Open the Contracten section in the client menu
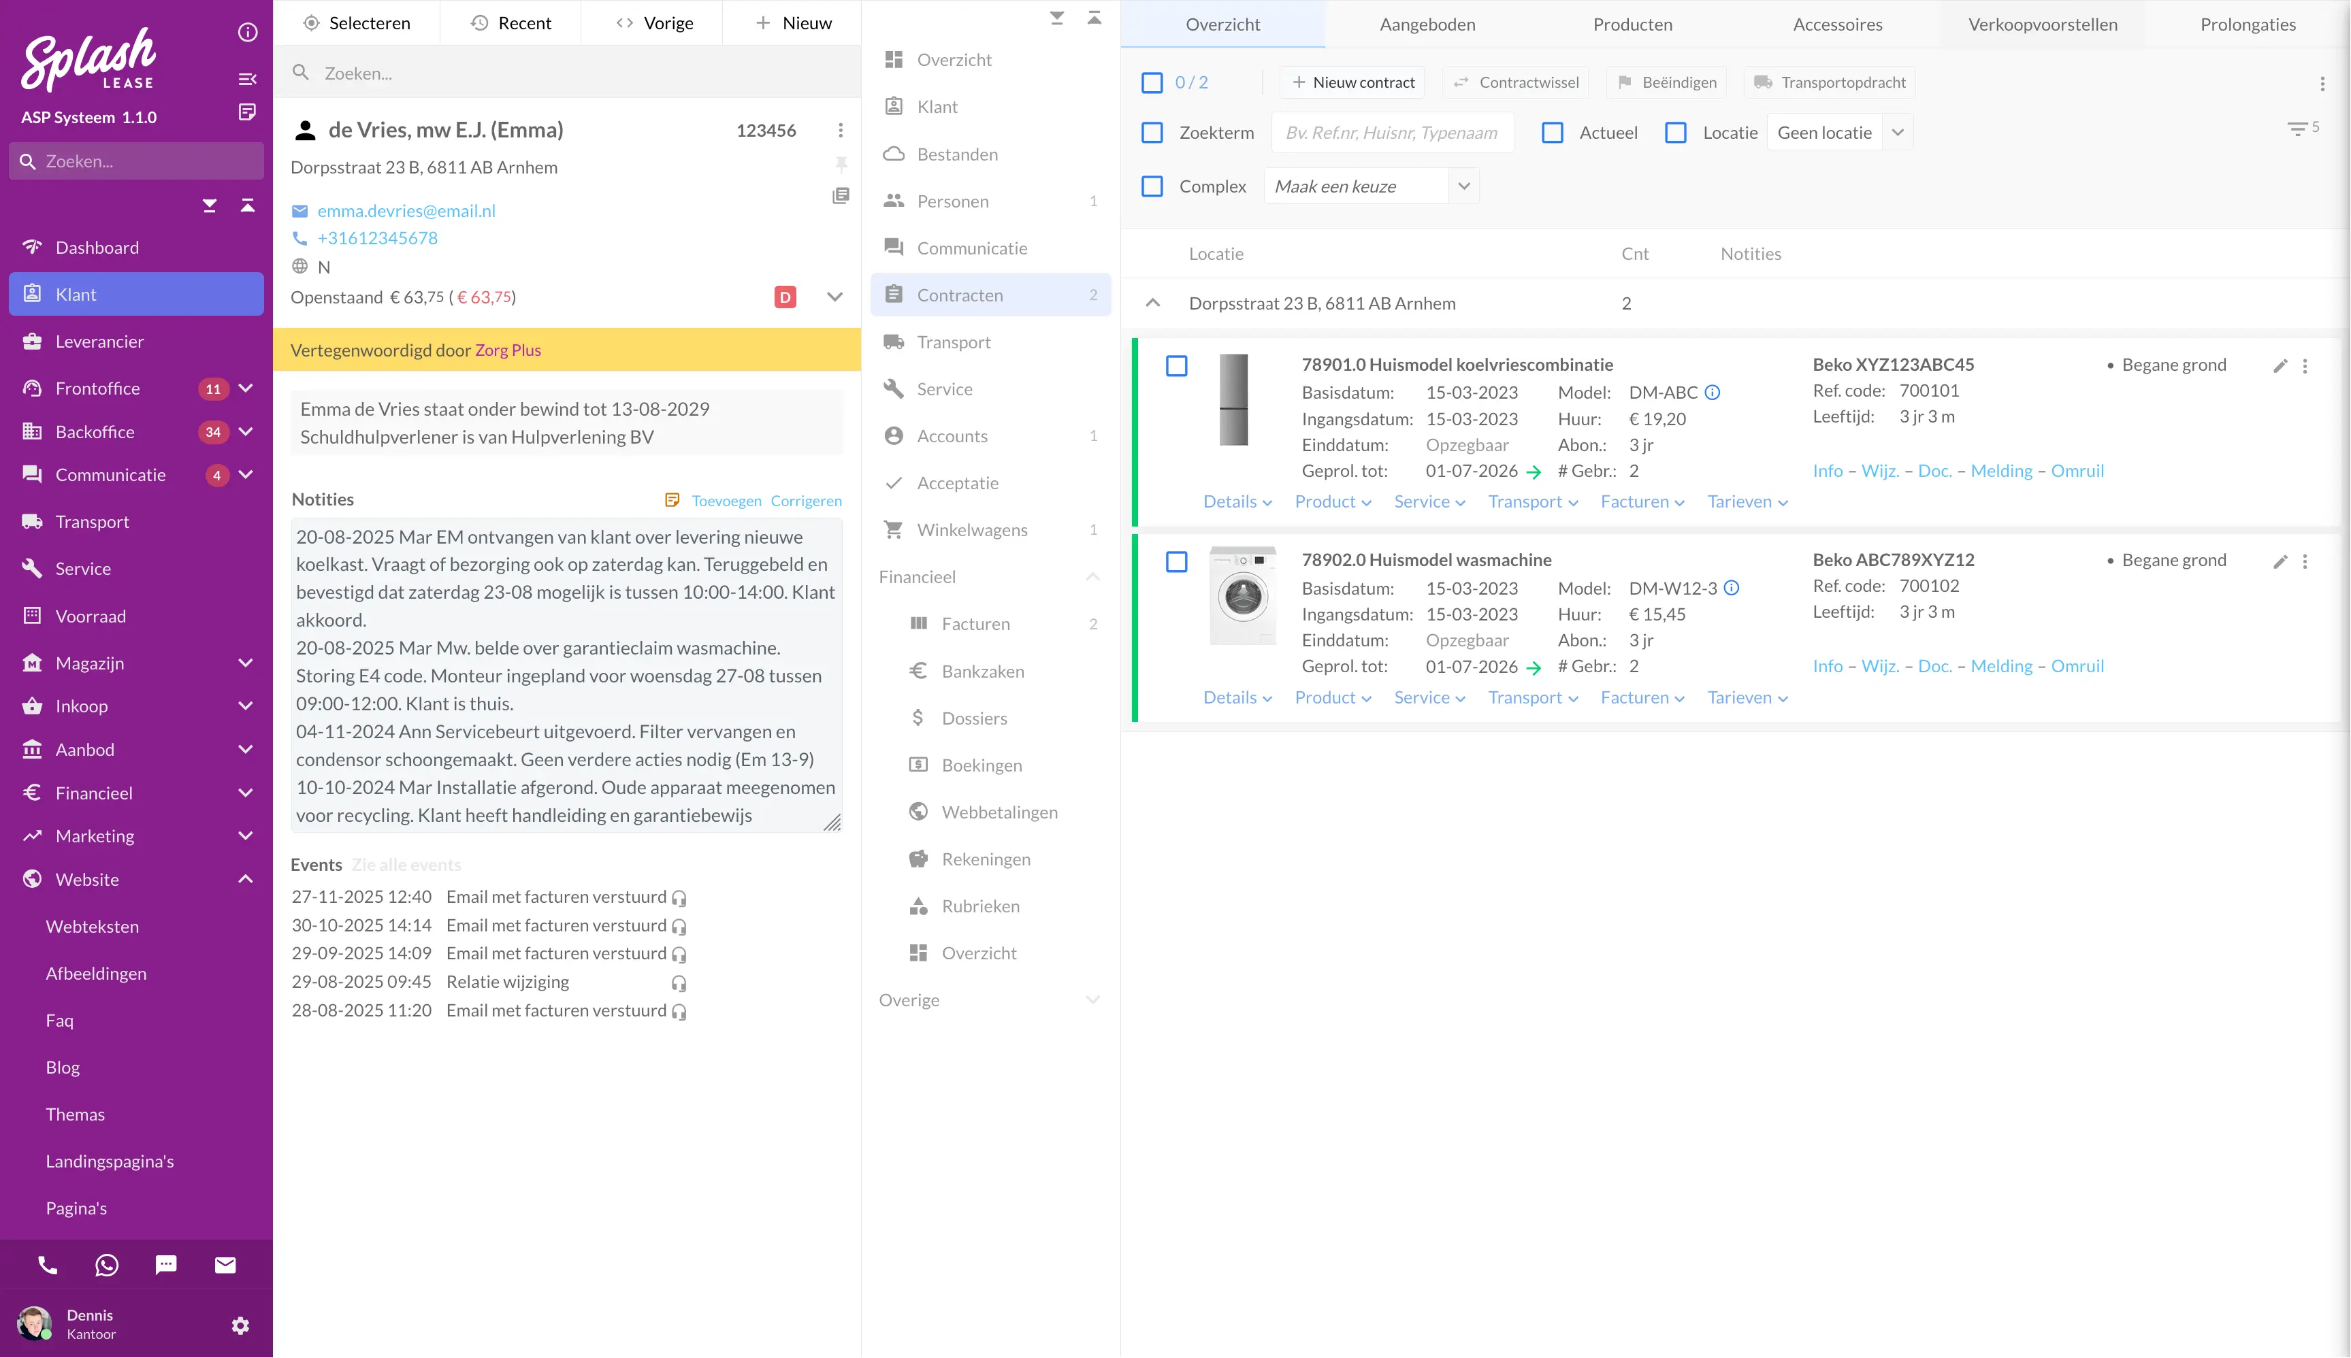Viewport: 2351px width, 1358px height. coord(960,295)
